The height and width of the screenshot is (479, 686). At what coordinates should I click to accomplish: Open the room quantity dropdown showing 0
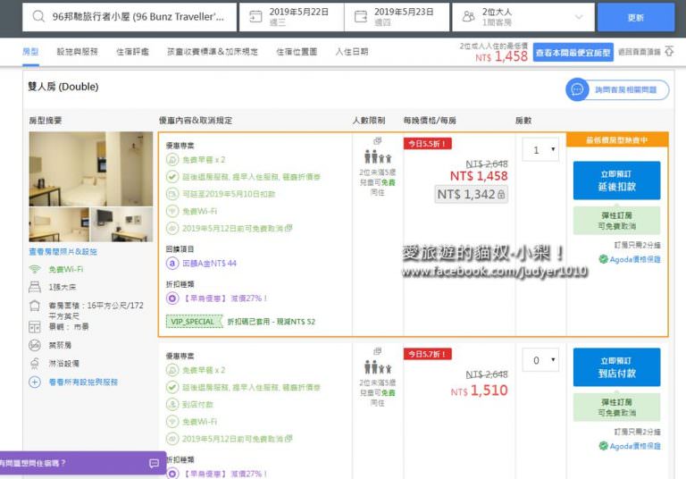pos(540,361)
